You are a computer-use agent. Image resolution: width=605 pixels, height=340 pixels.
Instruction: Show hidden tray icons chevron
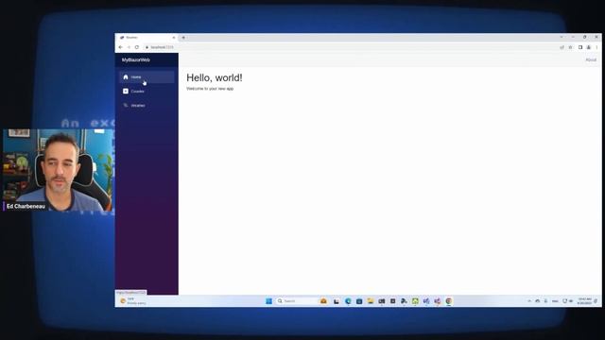tap(529, 301)
